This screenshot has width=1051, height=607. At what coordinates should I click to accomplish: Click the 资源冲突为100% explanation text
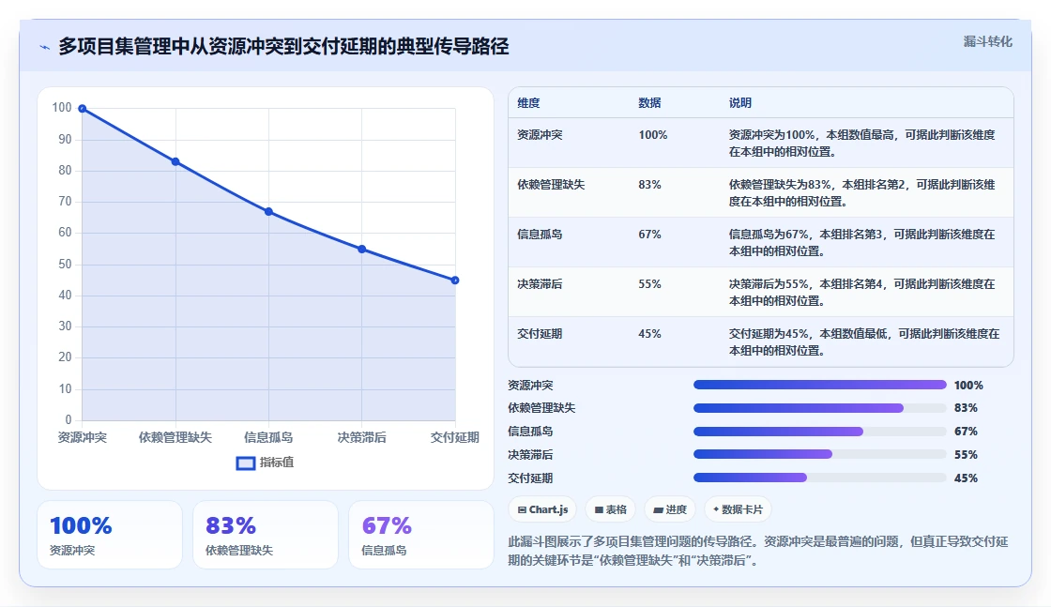tap(862, 144)
